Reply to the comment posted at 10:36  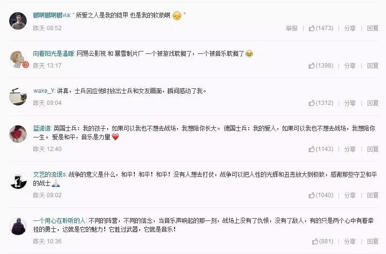pos(373,241)
